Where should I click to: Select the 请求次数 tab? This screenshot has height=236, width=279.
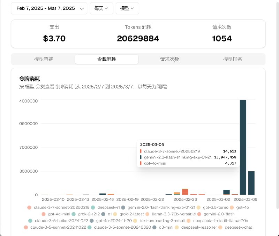(x=169, y=59)
